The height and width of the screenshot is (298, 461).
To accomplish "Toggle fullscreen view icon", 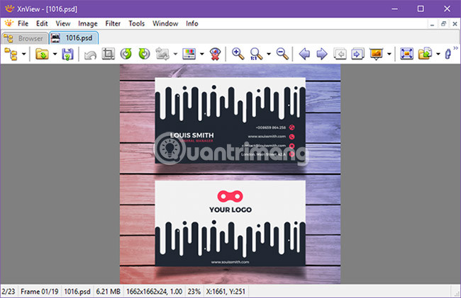I will (x=406, y=54).
